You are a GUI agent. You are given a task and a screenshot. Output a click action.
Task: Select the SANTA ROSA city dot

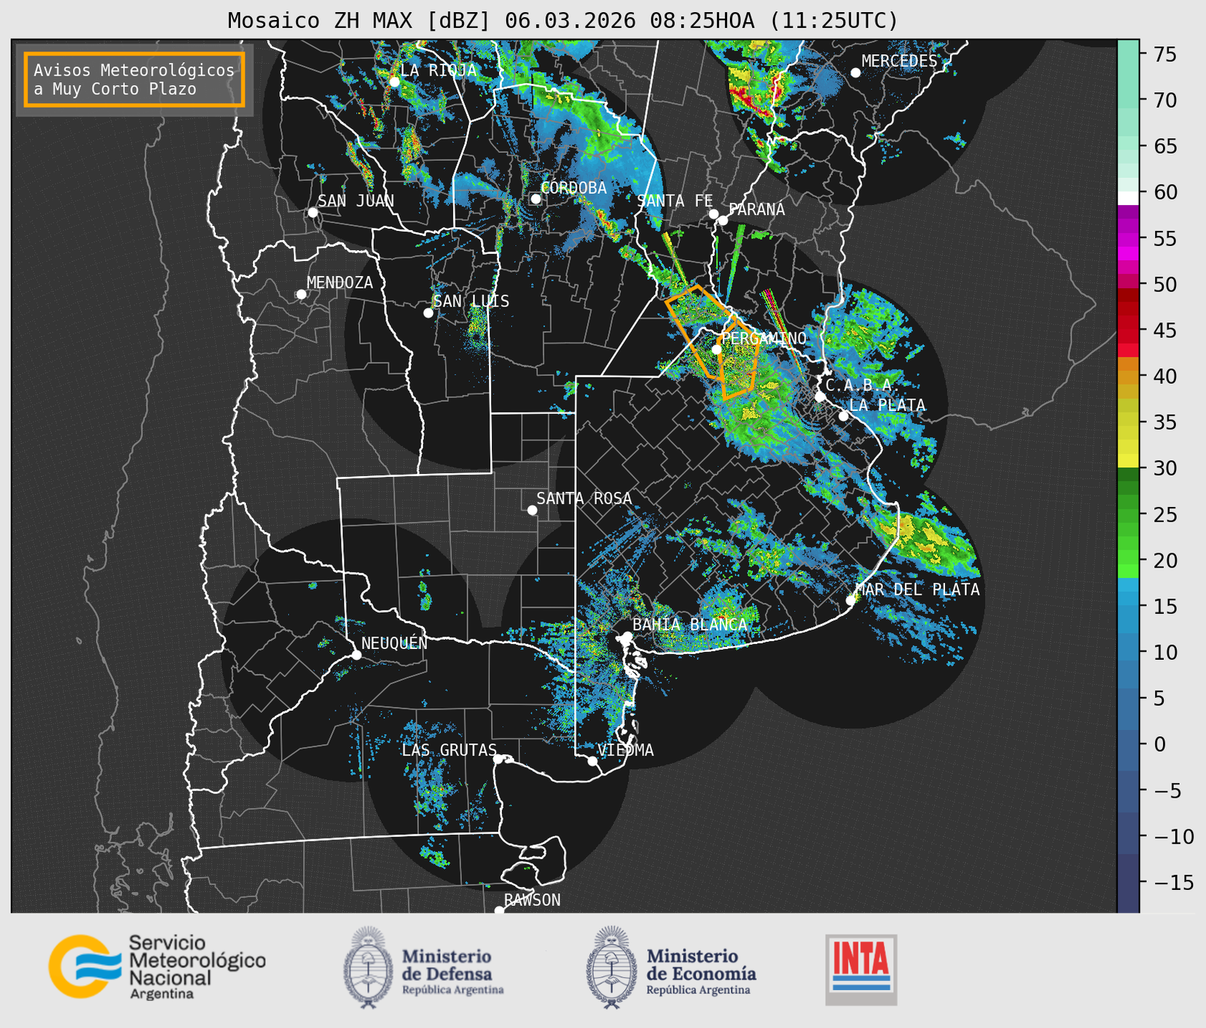pos(532,510)
